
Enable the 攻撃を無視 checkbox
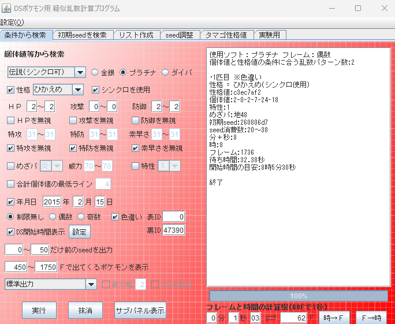point(73,121)
